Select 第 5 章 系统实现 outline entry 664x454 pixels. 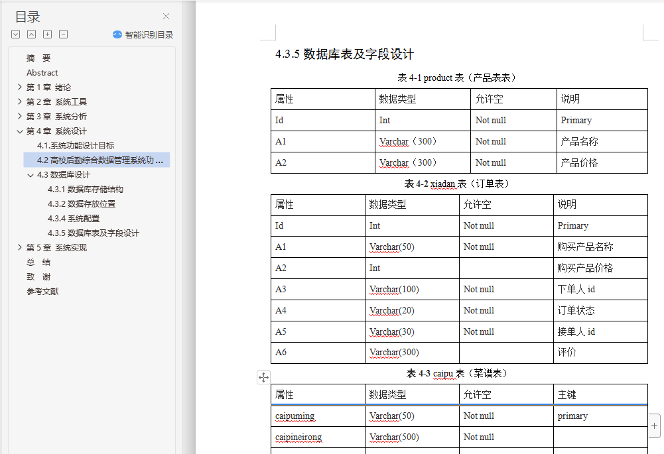click(x=56, y=247)
